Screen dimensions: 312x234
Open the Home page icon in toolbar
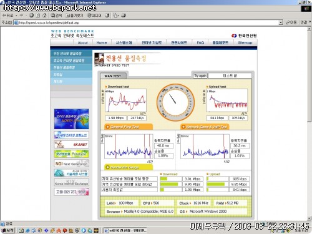(44, 16)
